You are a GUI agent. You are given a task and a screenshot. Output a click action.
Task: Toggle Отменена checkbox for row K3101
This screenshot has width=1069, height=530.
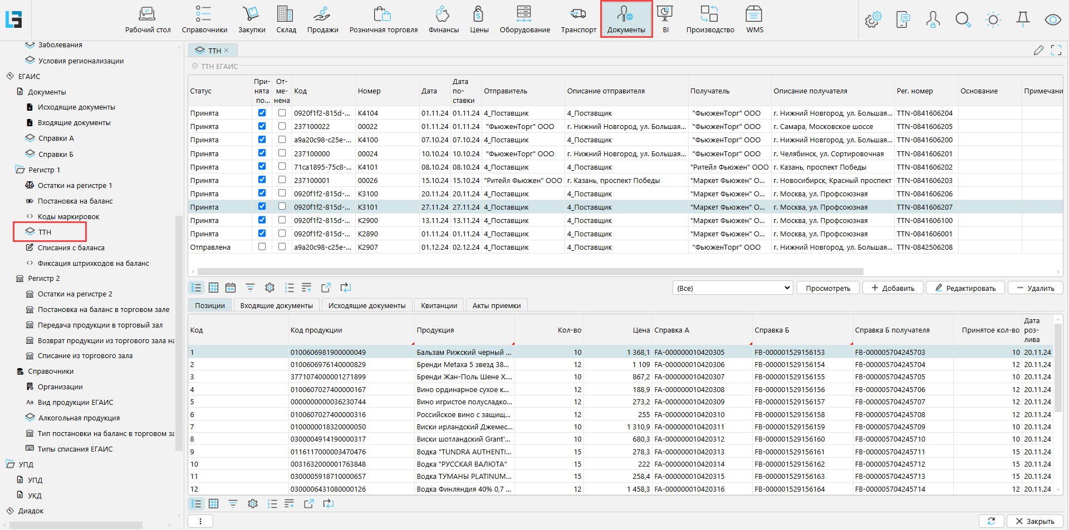pos(282,207)
